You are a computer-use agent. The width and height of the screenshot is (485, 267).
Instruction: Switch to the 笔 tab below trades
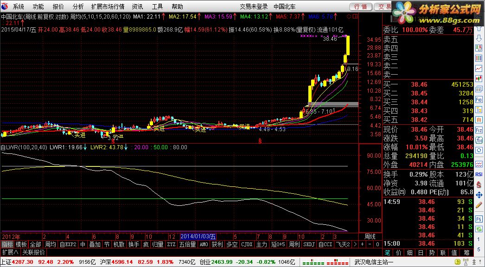click(388, 253)
